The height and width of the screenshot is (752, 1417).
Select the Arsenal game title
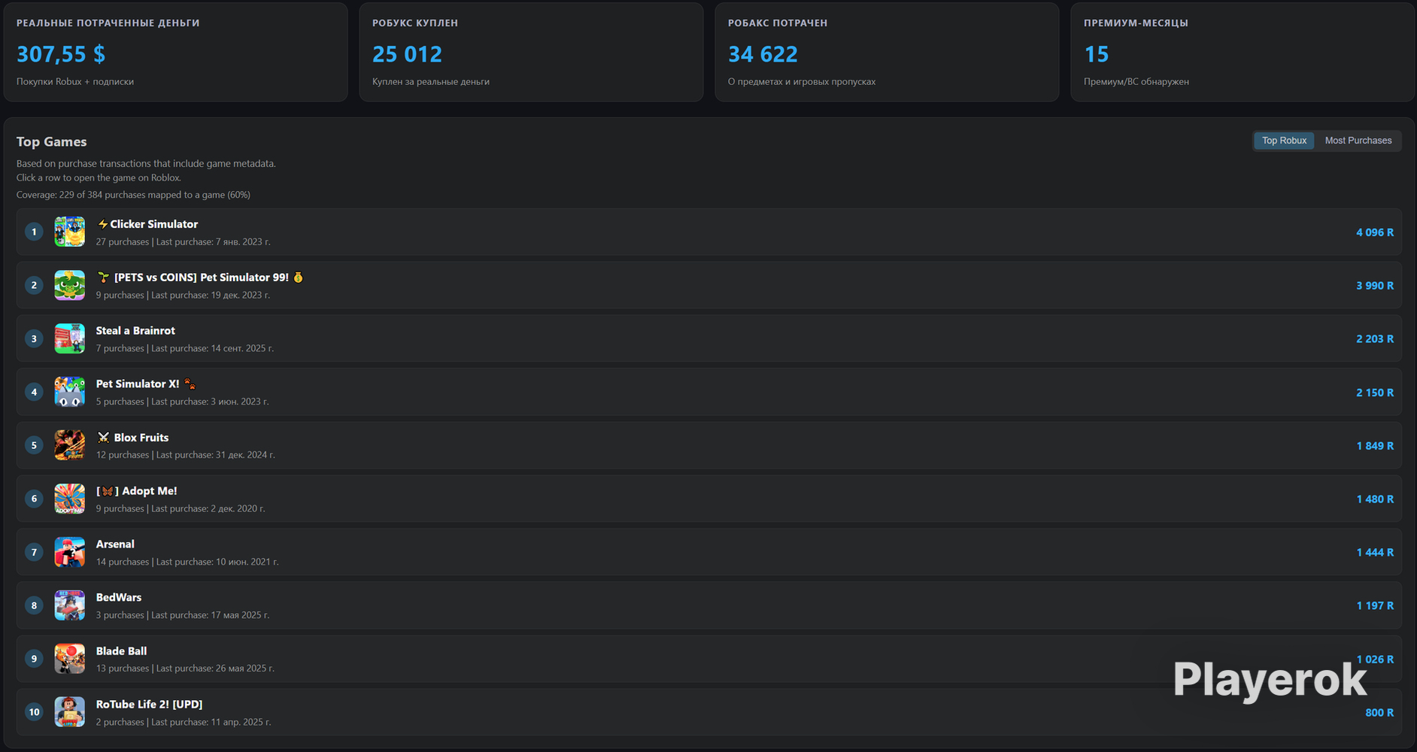click(115, 544)
